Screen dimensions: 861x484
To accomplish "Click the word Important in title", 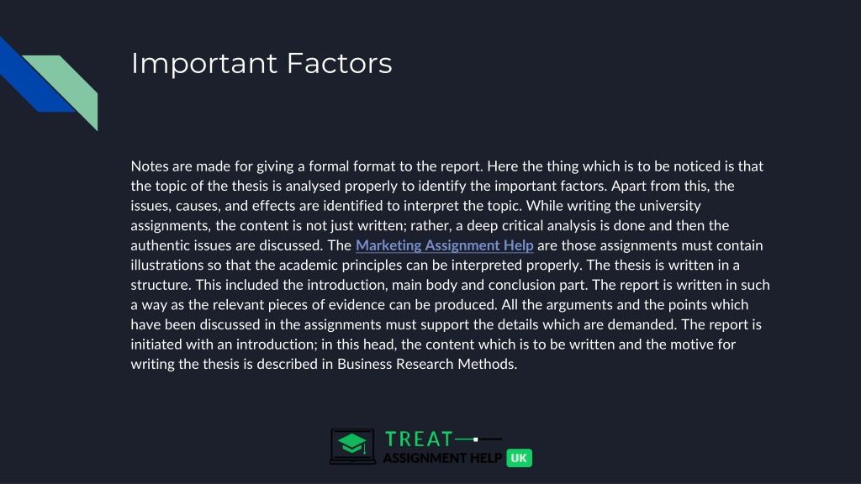I will [204, 64].
